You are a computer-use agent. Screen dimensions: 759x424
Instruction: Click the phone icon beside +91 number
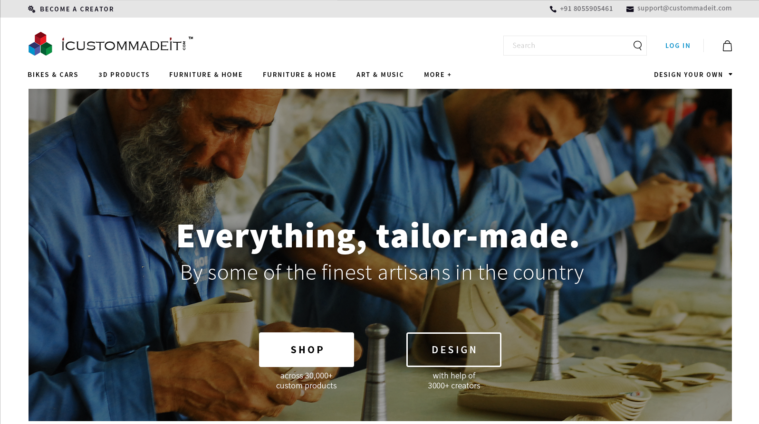pos(553,9)
